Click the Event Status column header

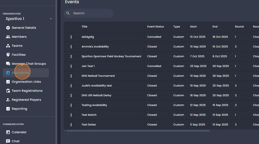tap(155, 27)
